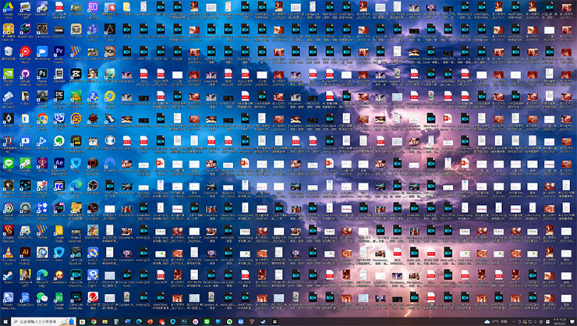Click the taskbar clock and date
577x326 pixels.
tap(558, 321)
